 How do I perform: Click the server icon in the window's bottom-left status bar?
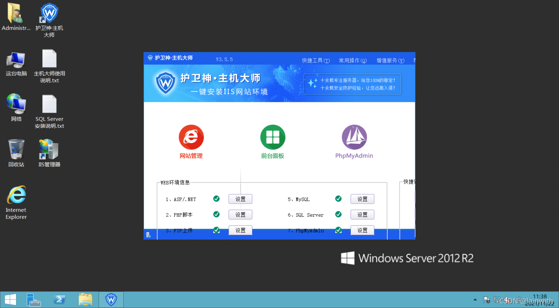148,235
